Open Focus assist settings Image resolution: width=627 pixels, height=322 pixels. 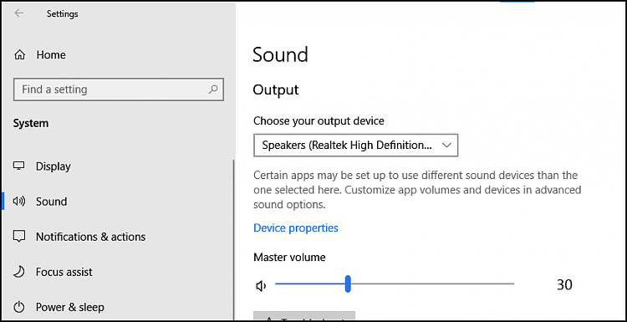coord(64,272)
